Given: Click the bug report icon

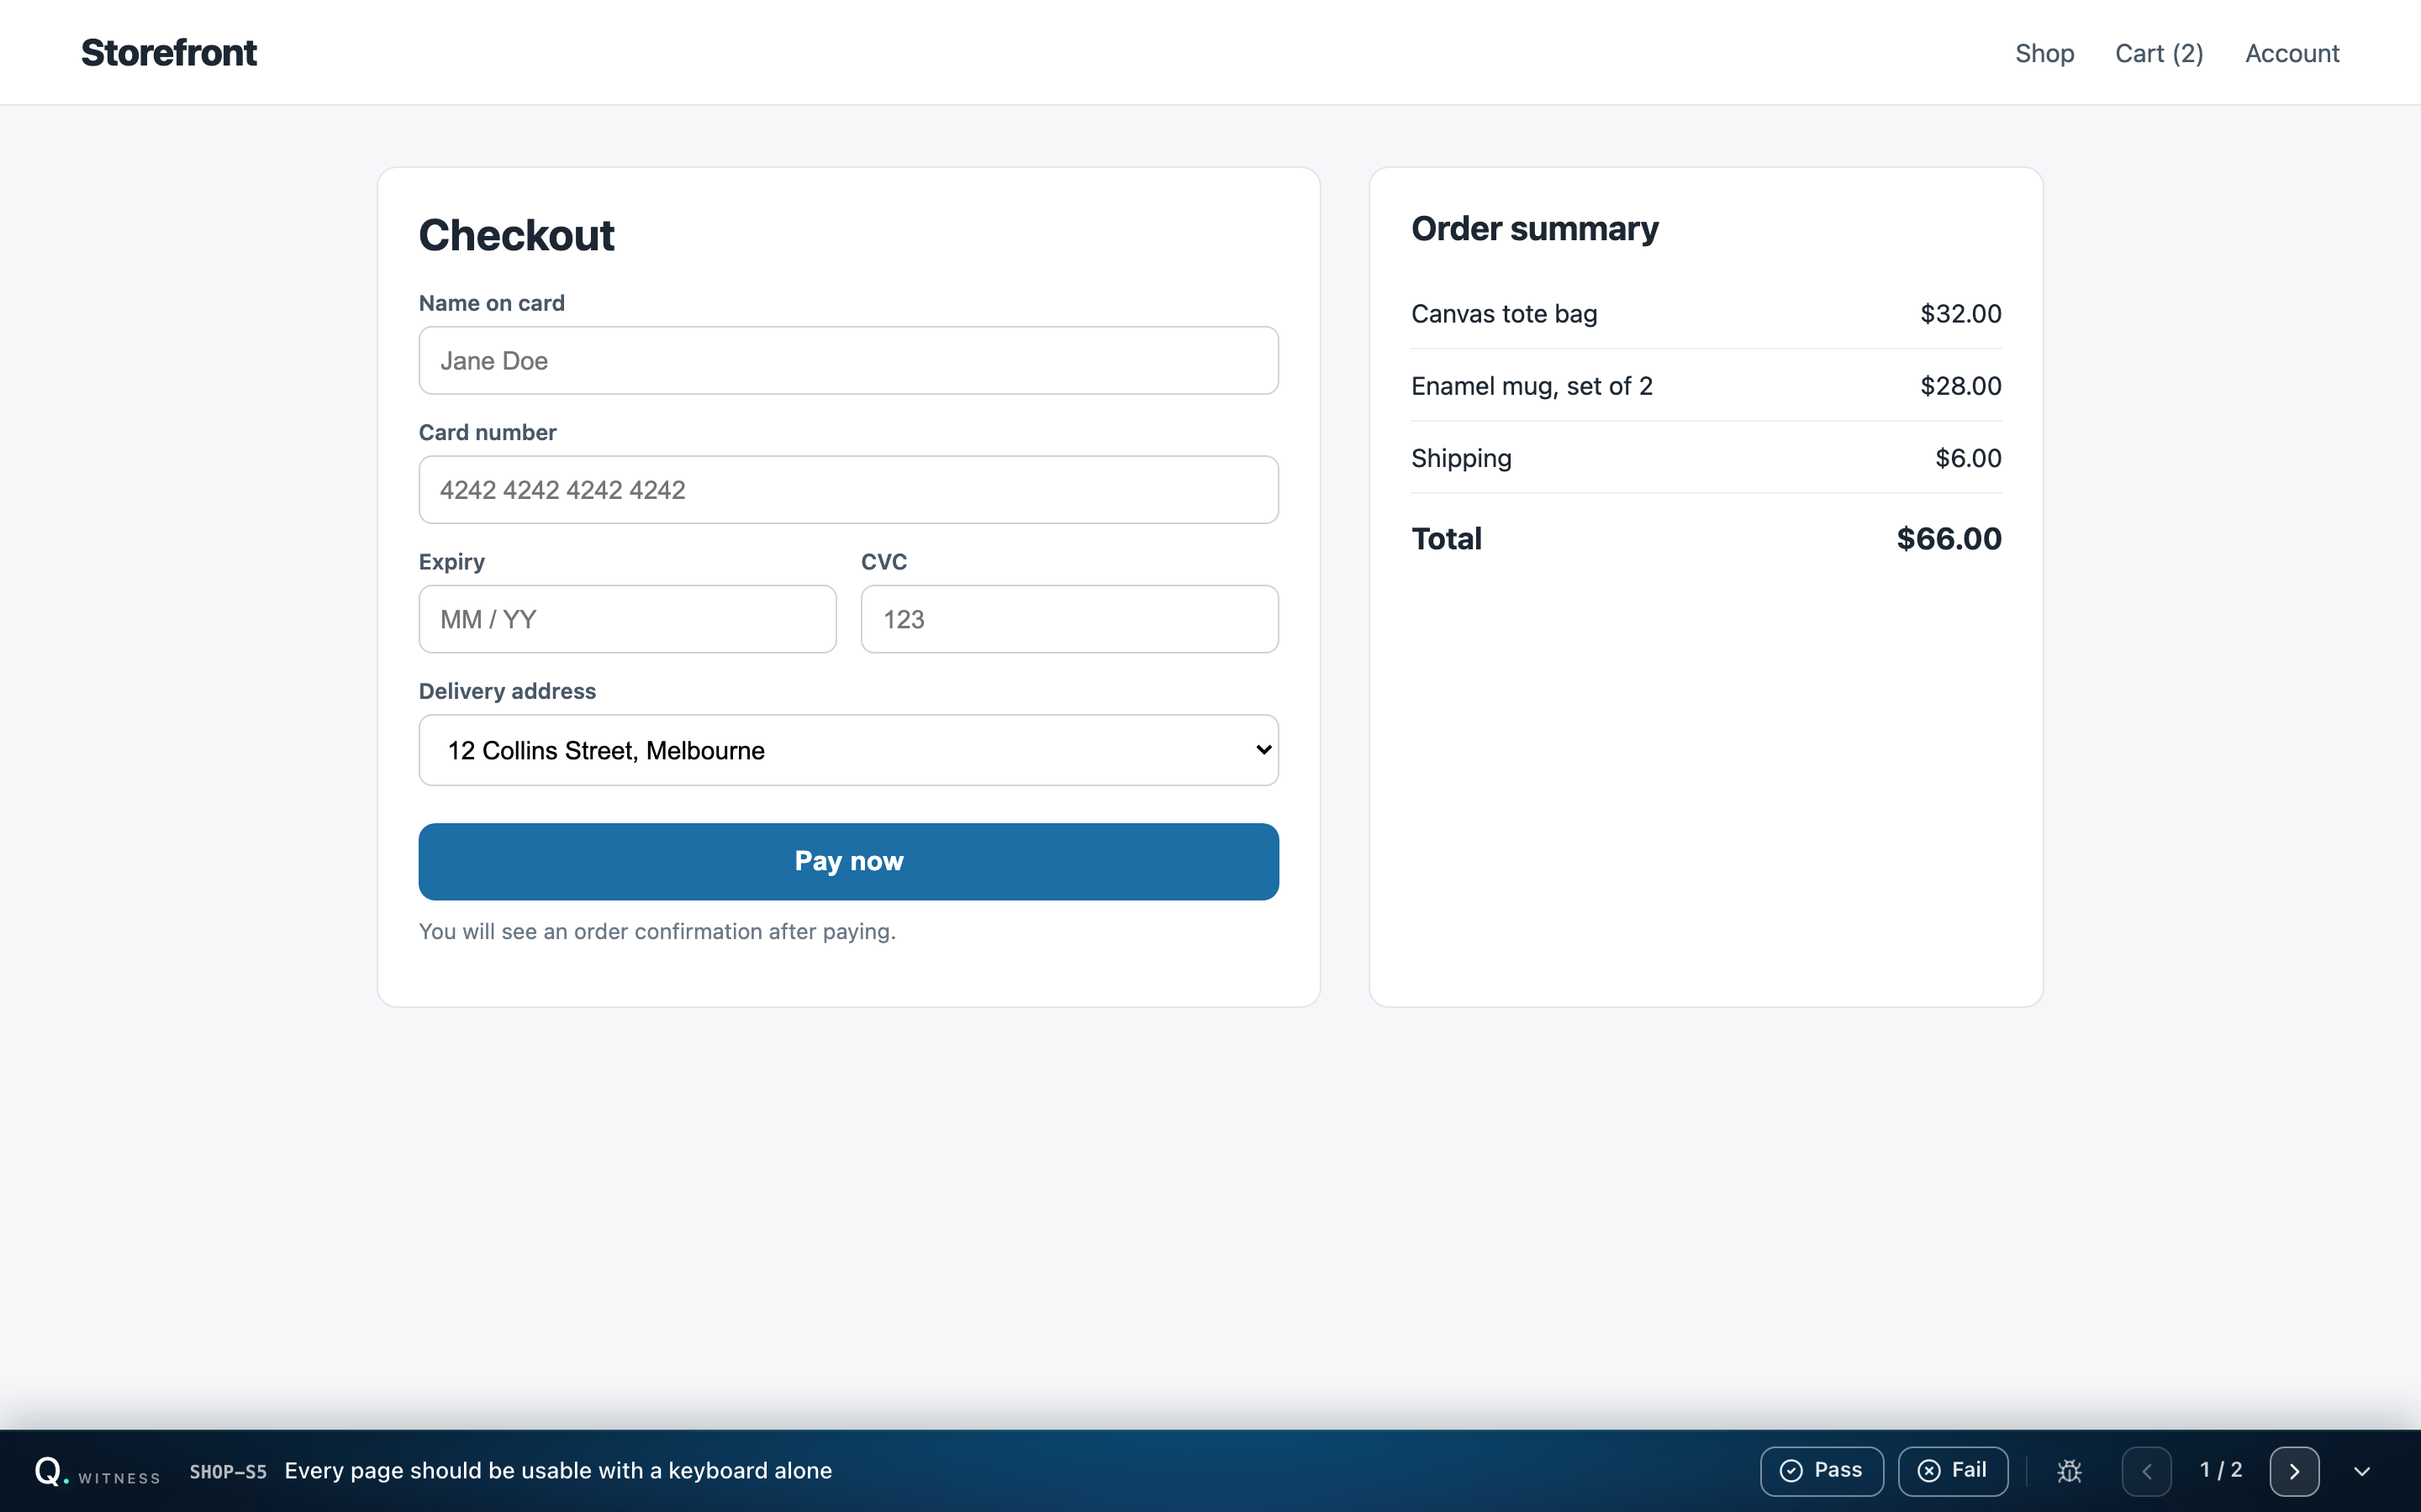Looking at the screenshot, I should tap(2069, 1471).
